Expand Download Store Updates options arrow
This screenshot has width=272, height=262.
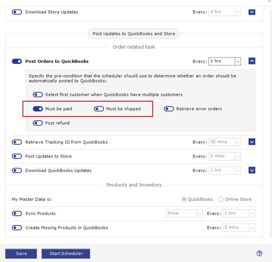(x=252, y=12)
